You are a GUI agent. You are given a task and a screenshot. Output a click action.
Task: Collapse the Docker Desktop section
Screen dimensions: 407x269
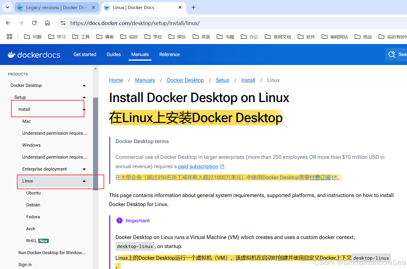pyautogui.click(x=84, y=85)
